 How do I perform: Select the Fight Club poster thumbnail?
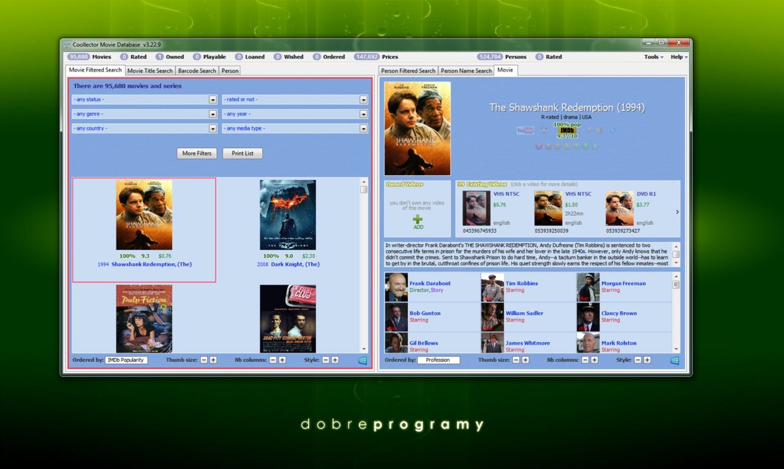[x=288, y=318]
